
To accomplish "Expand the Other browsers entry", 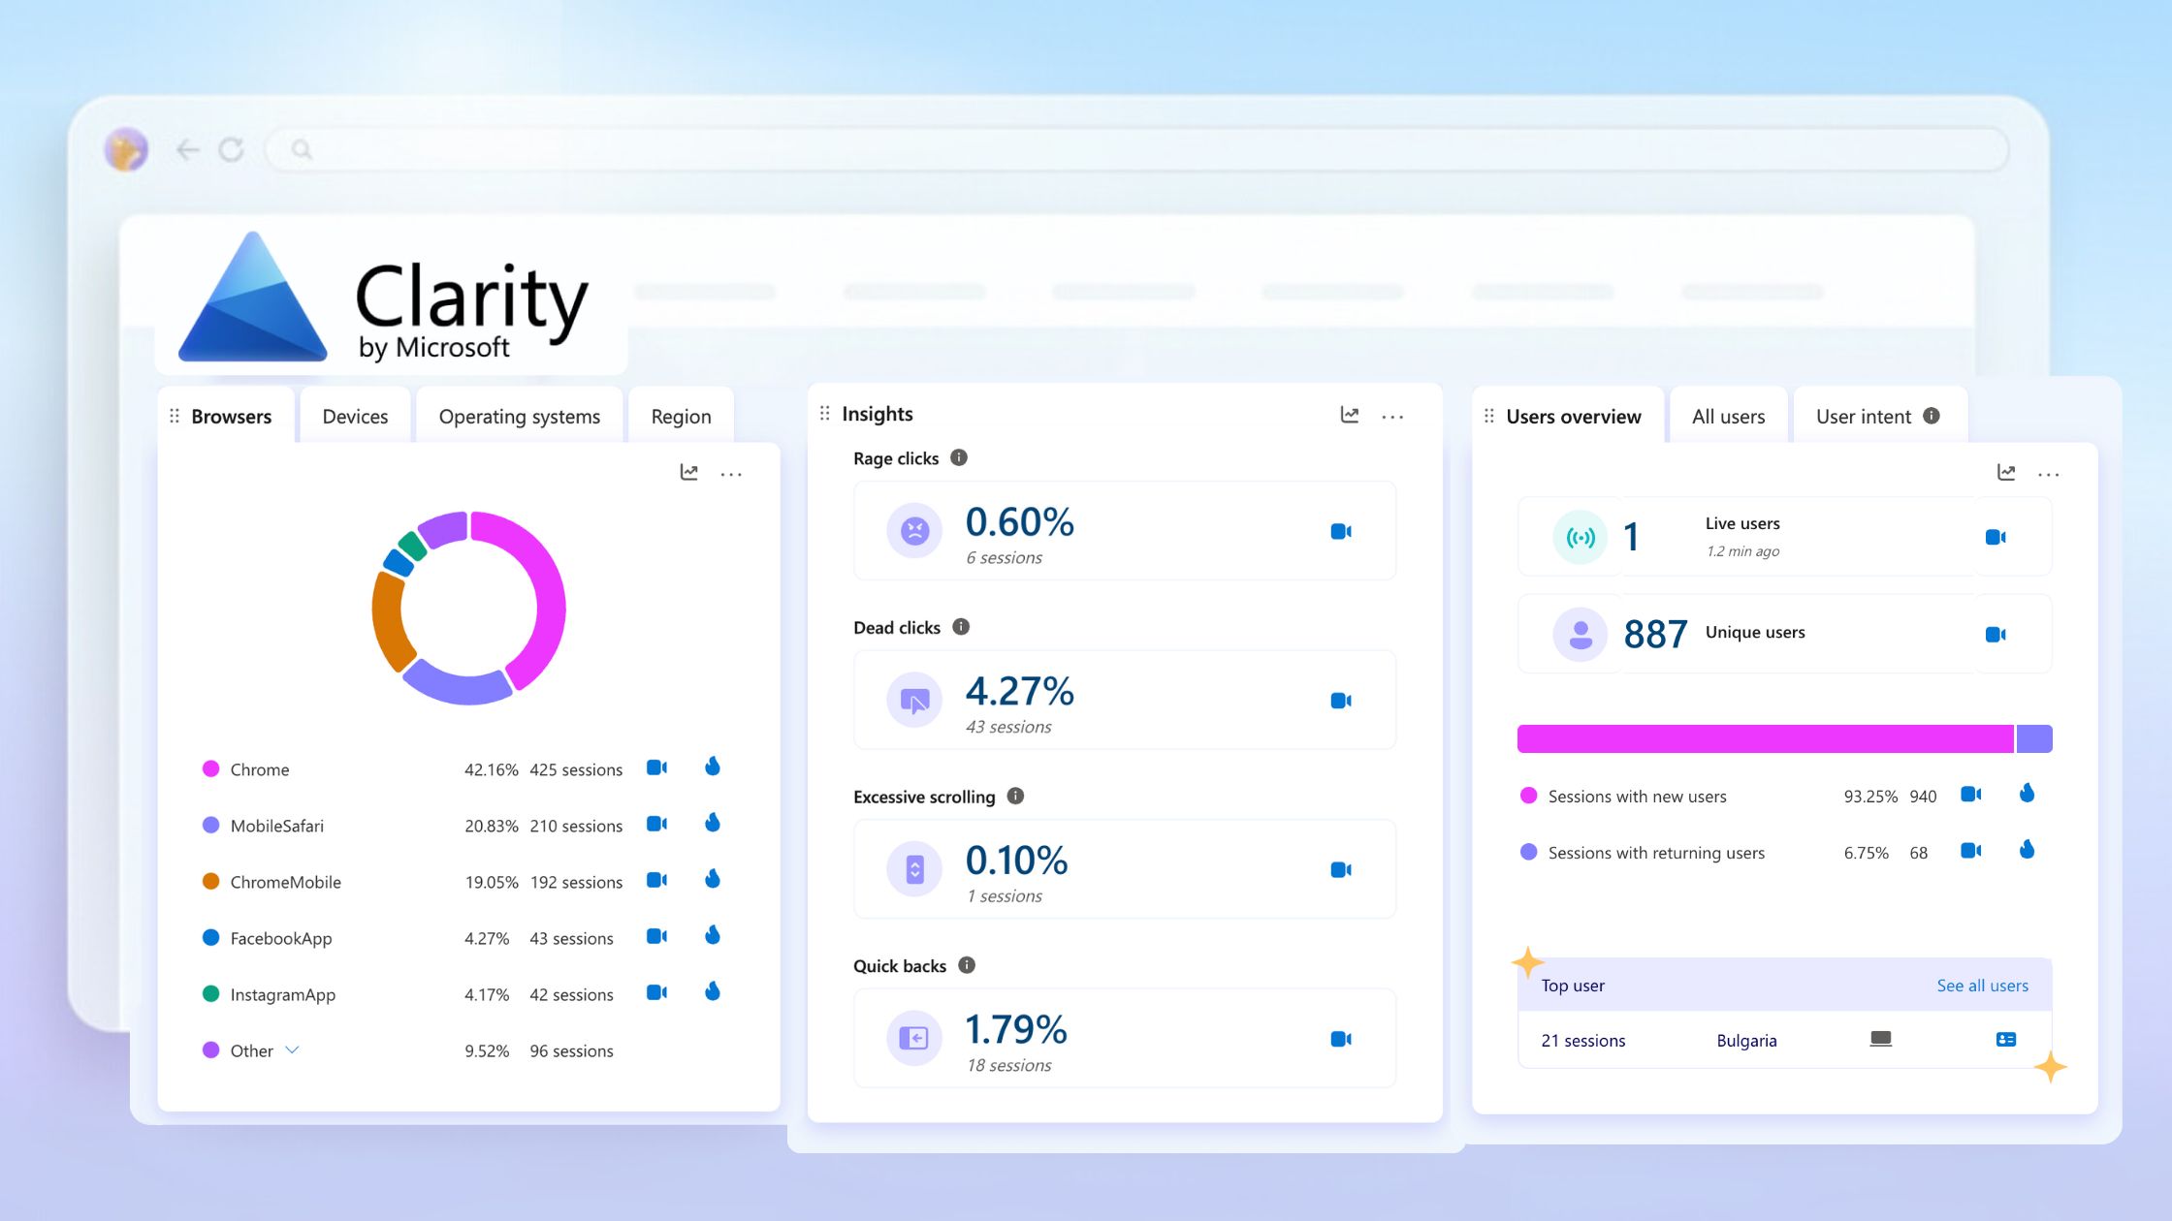I will [293, 1049].
